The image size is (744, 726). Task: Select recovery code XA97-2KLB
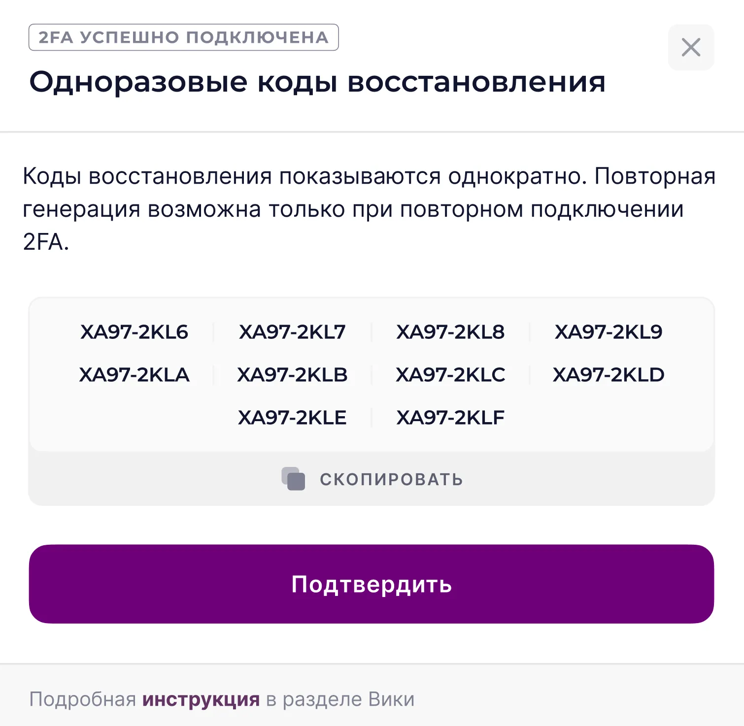click(293, 374)
